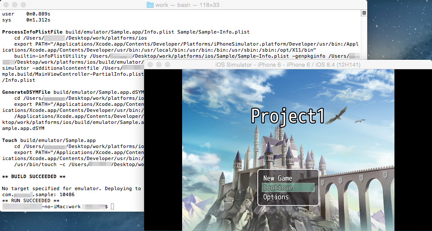
Task: Minimize the Terminal window
Action: [15, 5]
